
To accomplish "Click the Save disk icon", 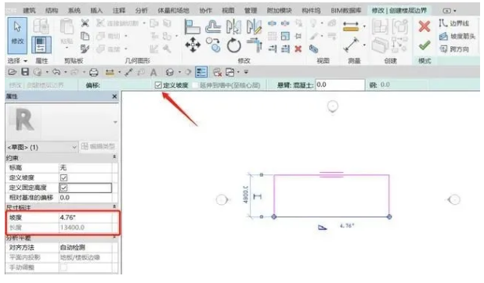I will click(x=25, y=72).
